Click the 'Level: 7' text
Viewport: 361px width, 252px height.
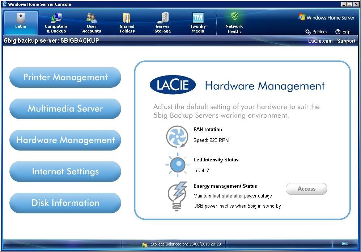pyautogui.click(x=201, y=170)
